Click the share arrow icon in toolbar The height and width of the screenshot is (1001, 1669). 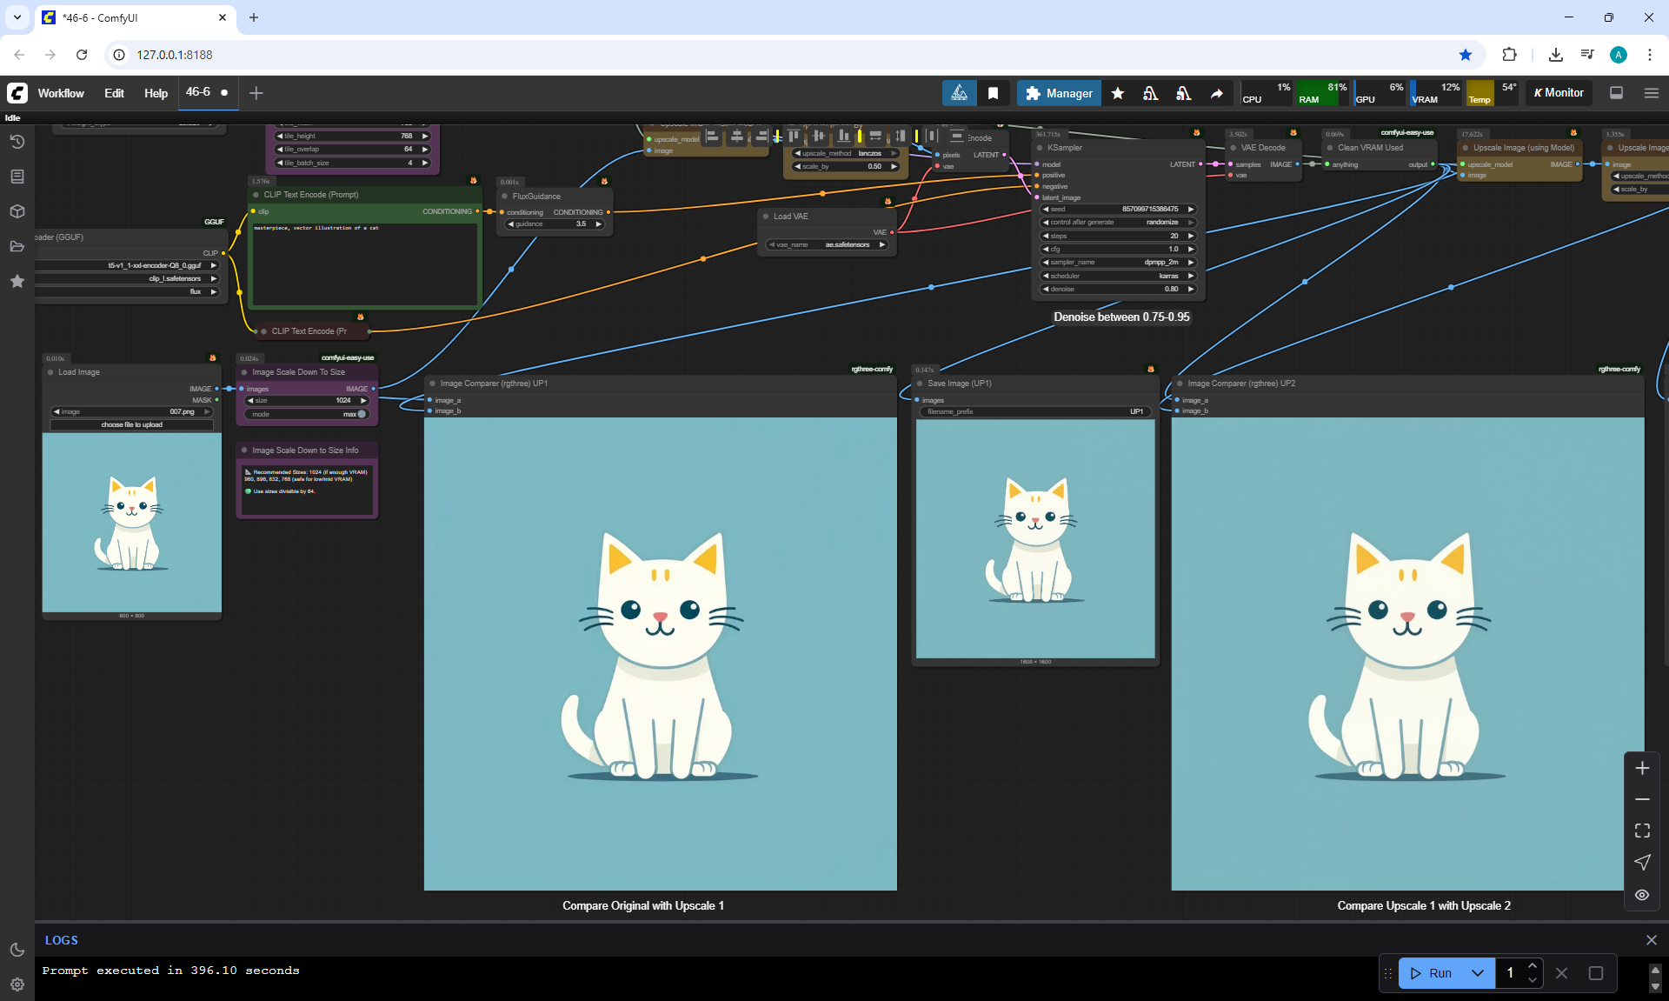[1217, 93]
